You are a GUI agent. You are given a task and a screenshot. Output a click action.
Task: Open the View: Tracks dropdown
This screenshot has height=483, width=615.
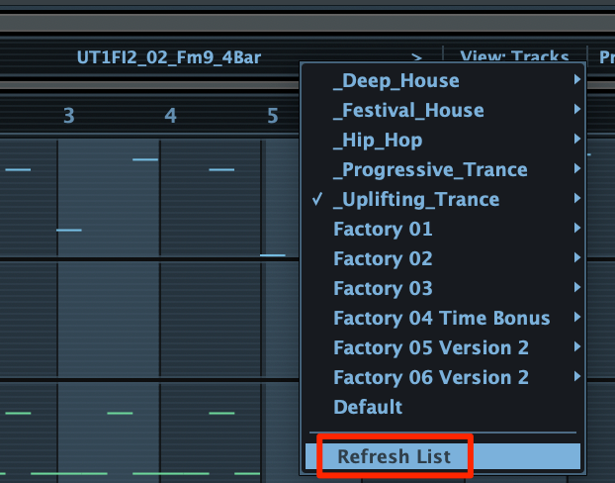tap(514, 56)
